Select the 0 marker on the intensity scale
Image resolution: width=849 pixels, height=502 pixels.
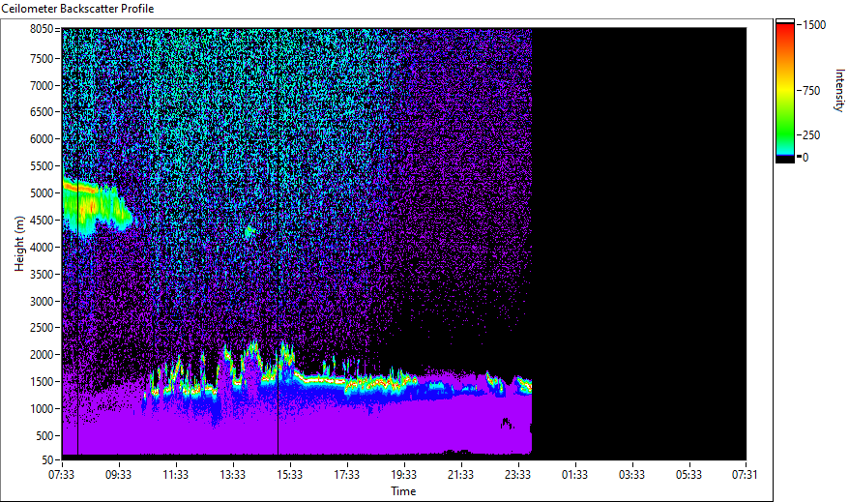click(x=805, y=158)
